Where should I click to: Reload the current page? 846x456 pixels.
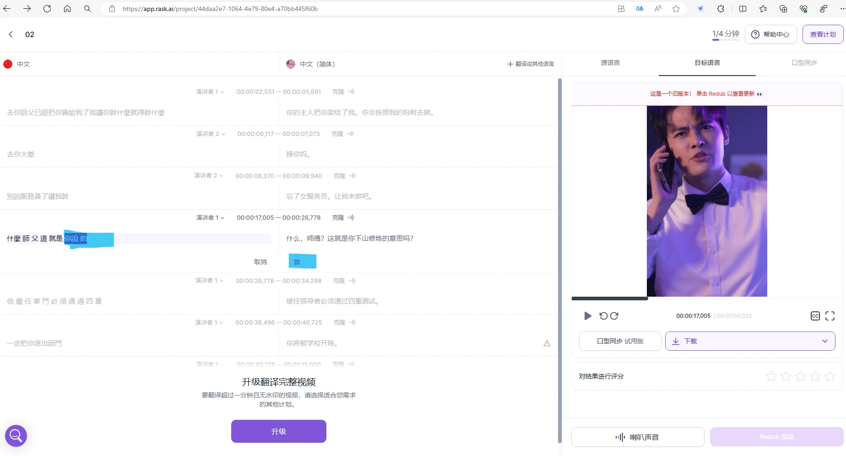coord(47,9)
